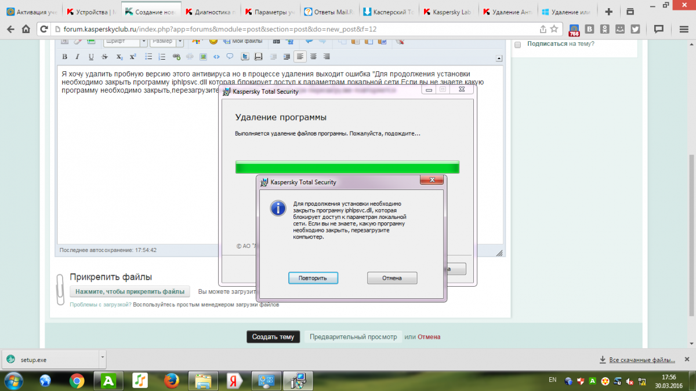Insert a code block
Viewport: 696px width, 391px height.
click(x=216, y=57)
